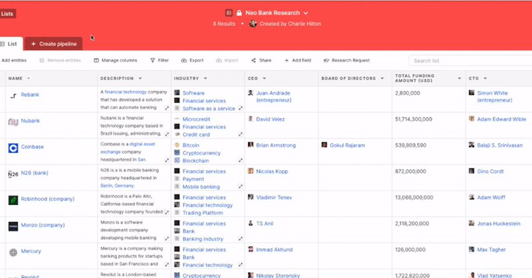
Task: Open the DESCRIPTION column dropdown arrow
Action: pyautogui.click(x=140, y=78)
